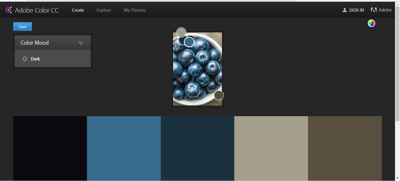The width and height of the screenshot is (400, 181).
Task: Select the dark brown color swatch
Action: coord(345,148)
